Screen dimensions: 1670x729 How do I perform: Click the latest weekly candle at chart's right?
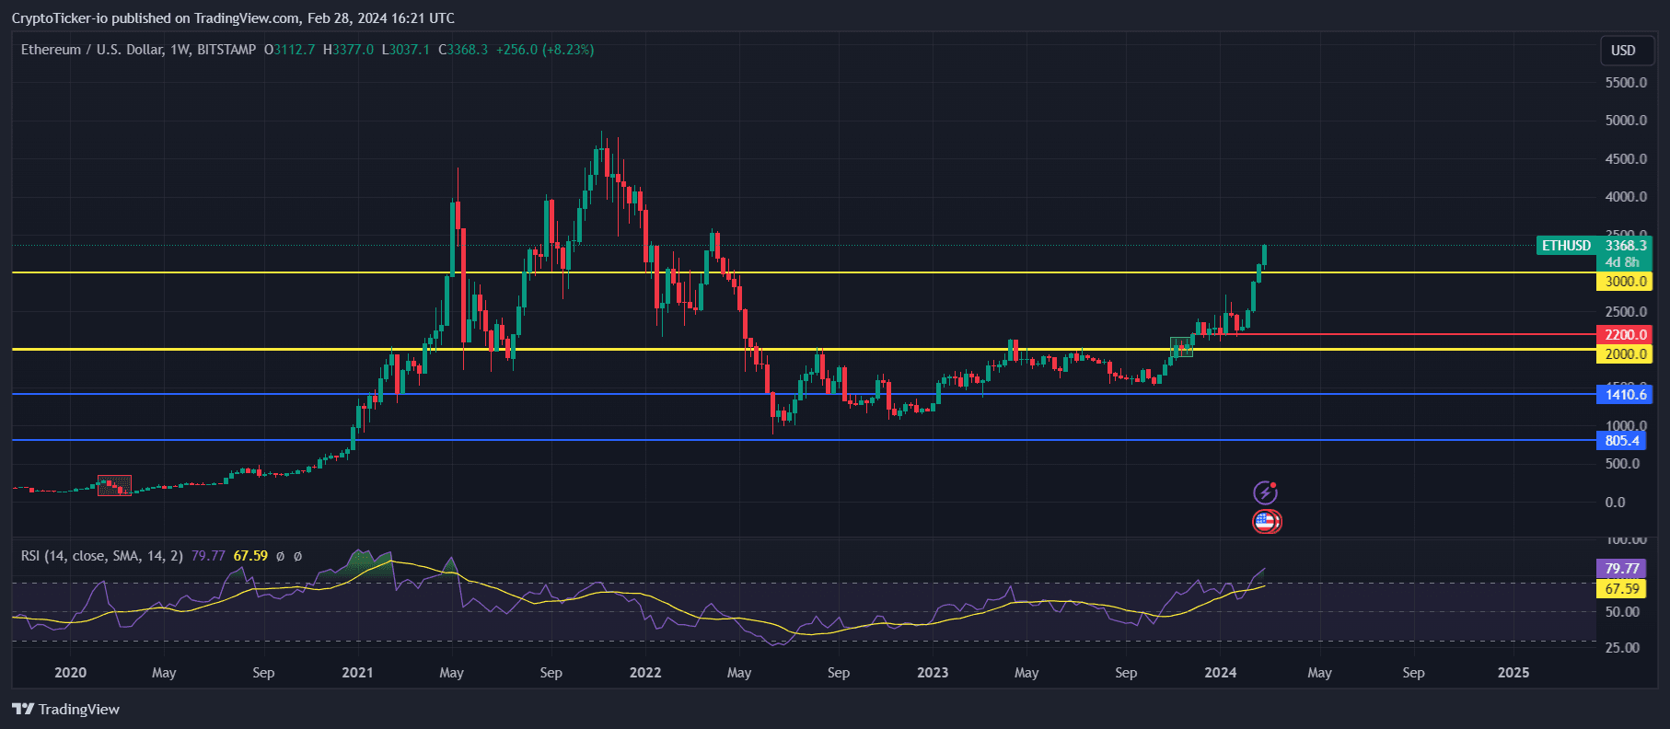coord(1265,255)
